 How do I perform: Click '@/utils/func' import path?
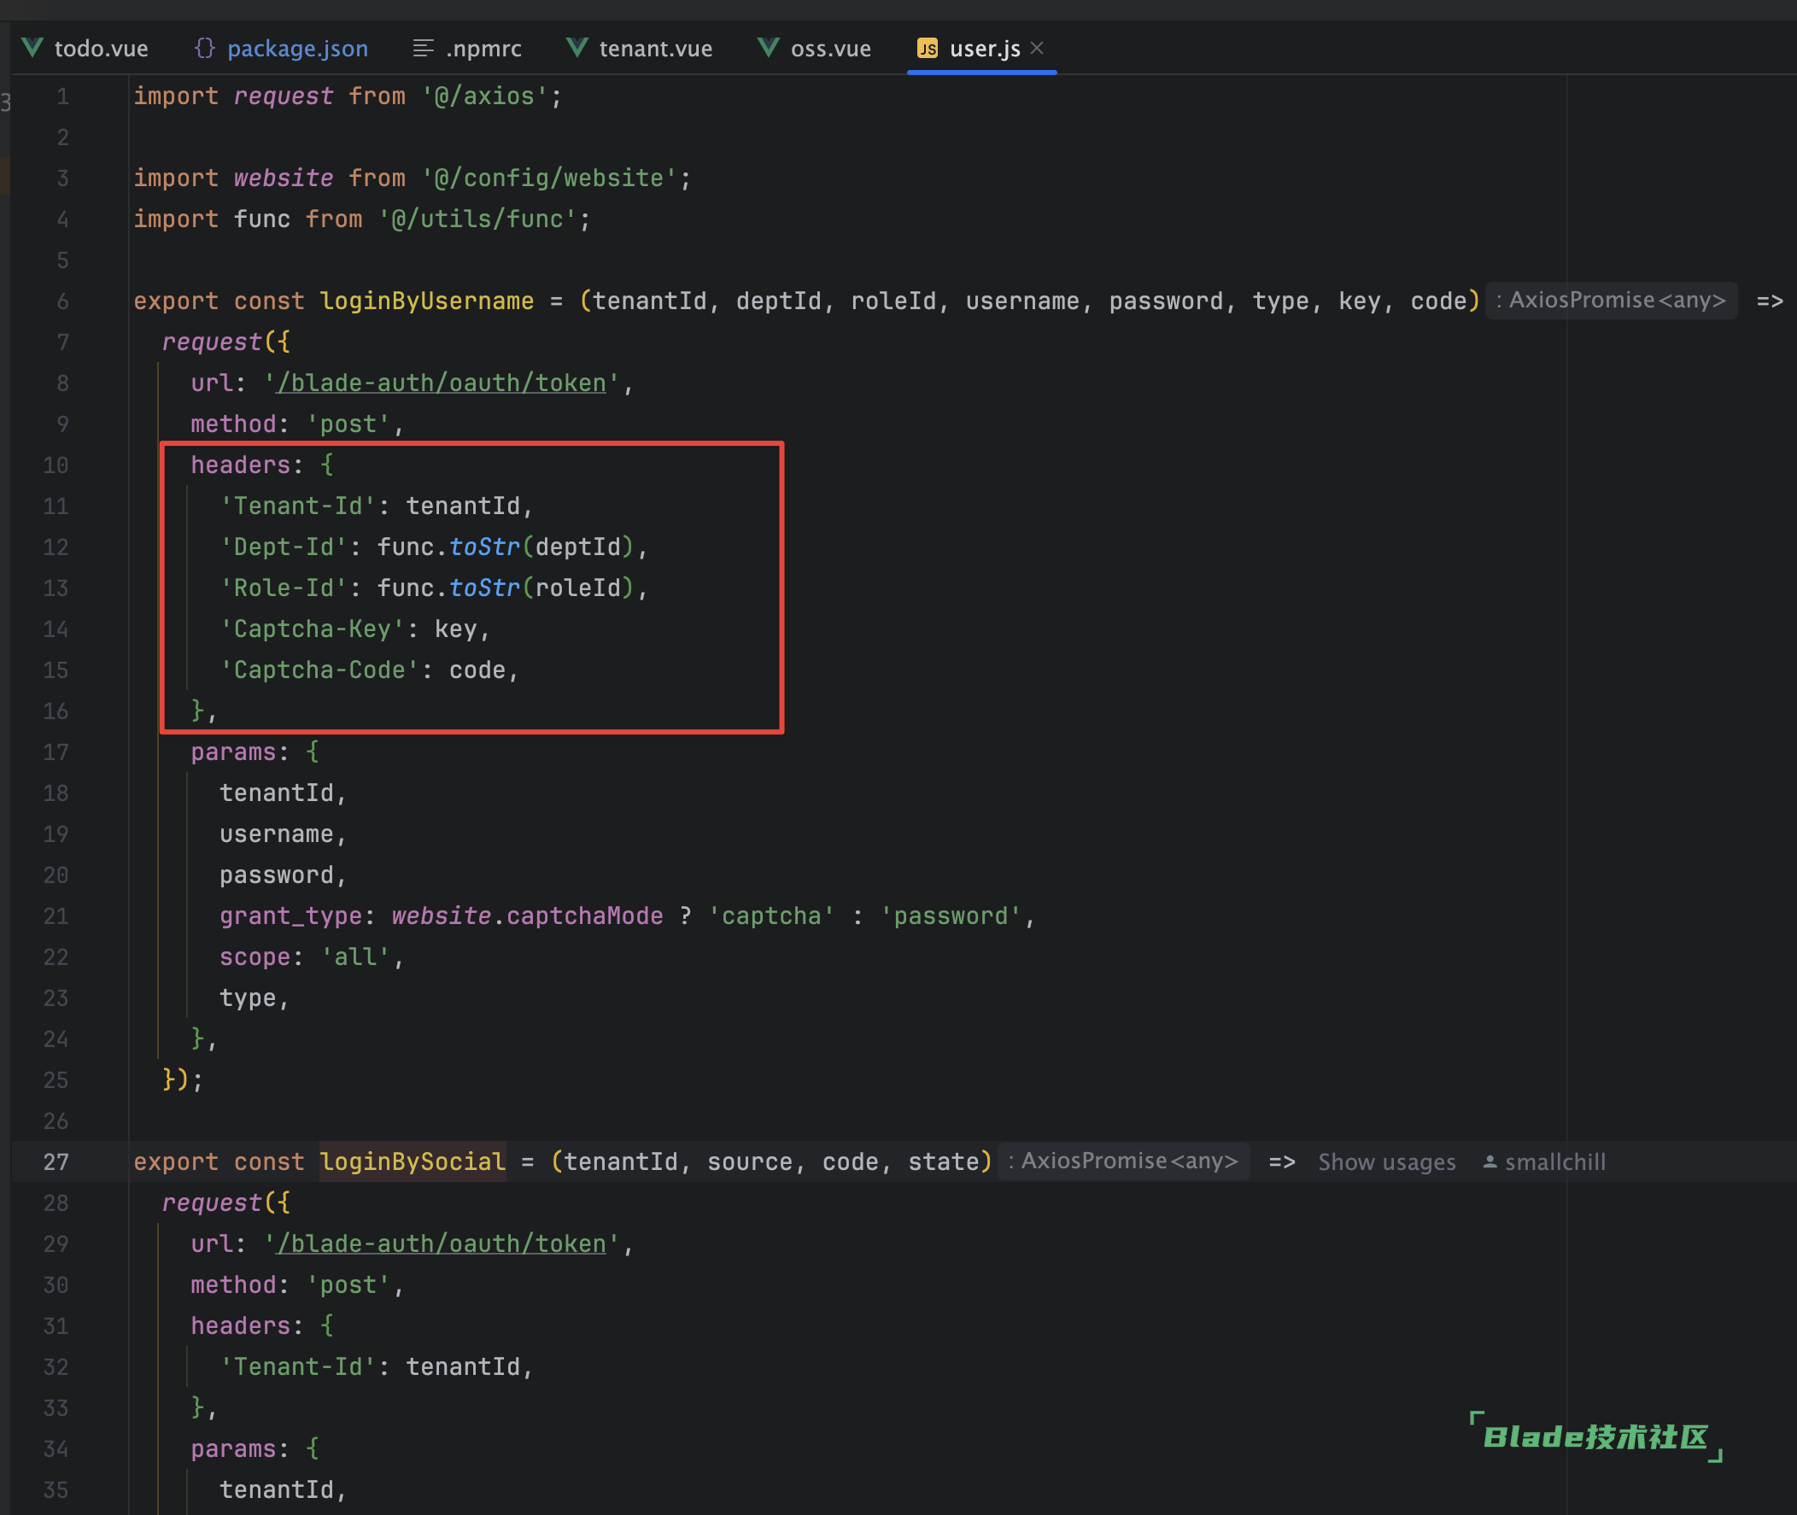point(477,219)
